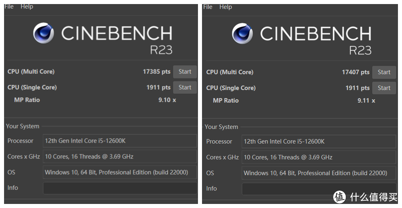Select 1911 pts single core score, left window
The height and width of the screenshot is (208, 402).
(158, 87)
